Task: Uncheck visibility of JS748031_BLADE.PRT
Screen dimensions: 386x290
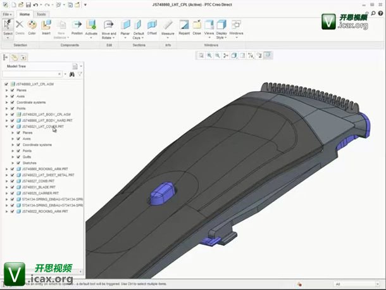Action: point(12,187)
